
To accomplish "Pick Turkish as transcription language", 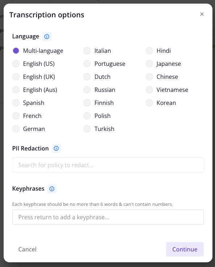I will [x=87, y=129].
